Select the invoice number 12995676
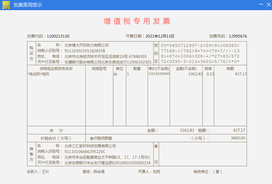 238,36
